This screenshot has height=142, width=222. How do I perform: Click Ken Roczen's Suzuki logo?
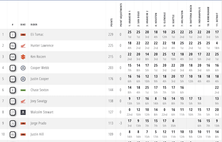pyautogui.click(x=23, y=57)
